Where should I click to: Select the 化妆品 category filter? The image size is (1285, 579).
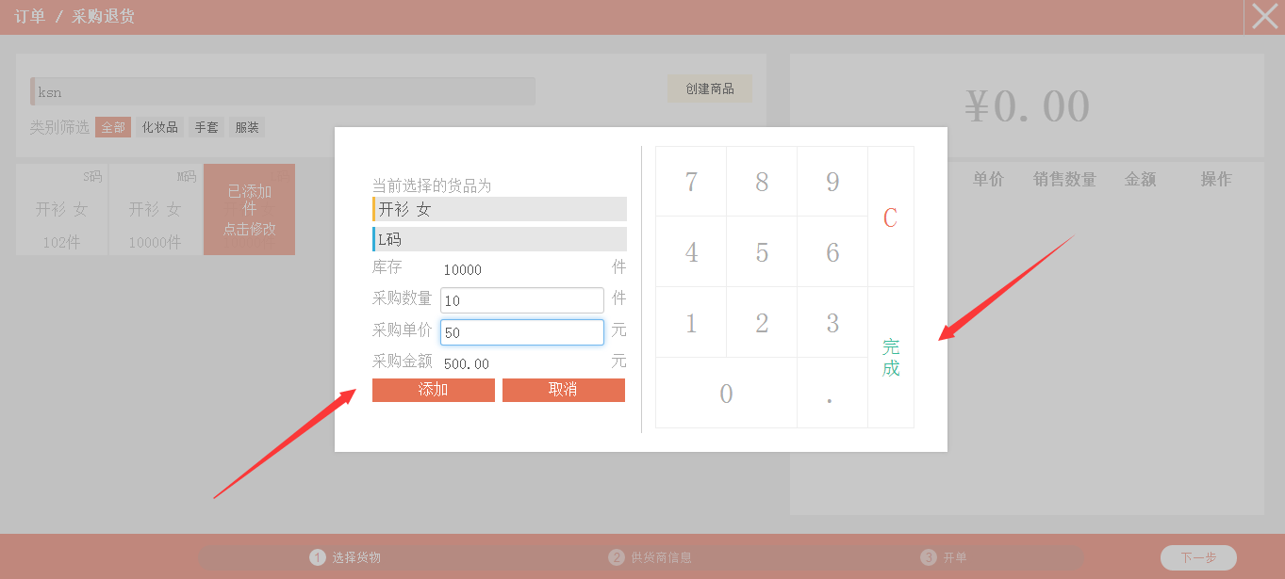point(159,127)
